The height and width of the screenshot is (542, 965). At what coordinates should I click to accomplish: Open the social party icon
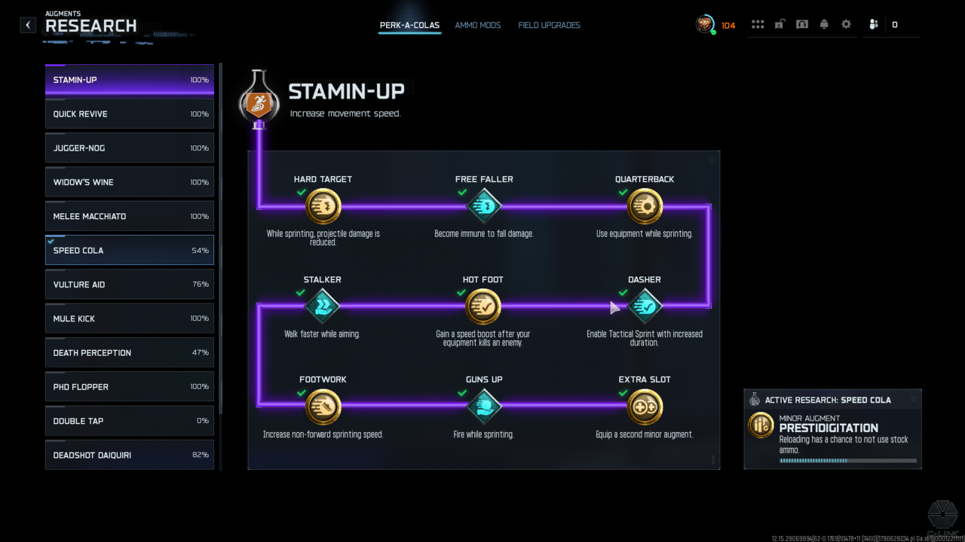(x=874, y=25)
